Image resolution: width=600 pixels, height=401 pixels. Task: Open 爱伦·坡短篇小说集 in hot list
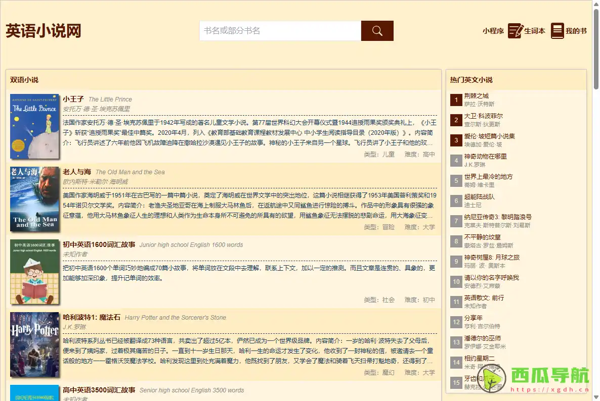point(489,136)
